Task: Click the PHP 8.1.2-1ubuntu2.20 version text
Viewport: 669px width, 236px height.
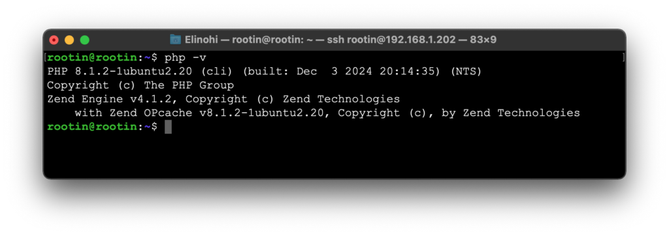Action: tap(120, 72)
